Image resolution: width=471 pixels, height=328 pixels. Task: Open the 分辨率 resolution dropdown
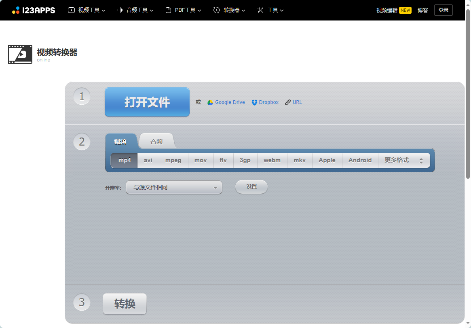pyautogui.click(x=174, y=187)
